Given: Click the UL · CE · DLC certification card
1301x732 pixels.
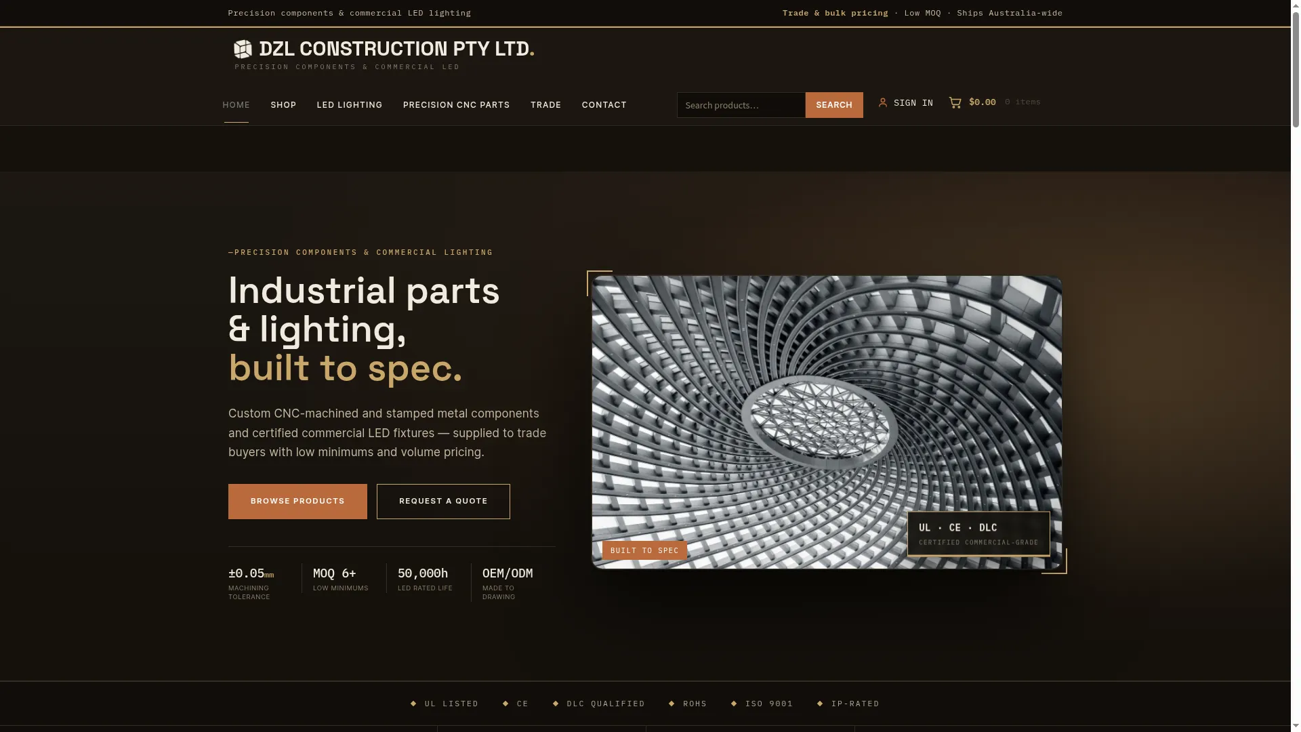Looking at the screenshot, I should point(978,533).
